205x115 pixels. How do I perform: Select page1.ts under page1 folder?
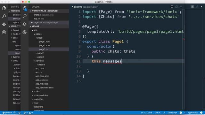tap(44, 49)
